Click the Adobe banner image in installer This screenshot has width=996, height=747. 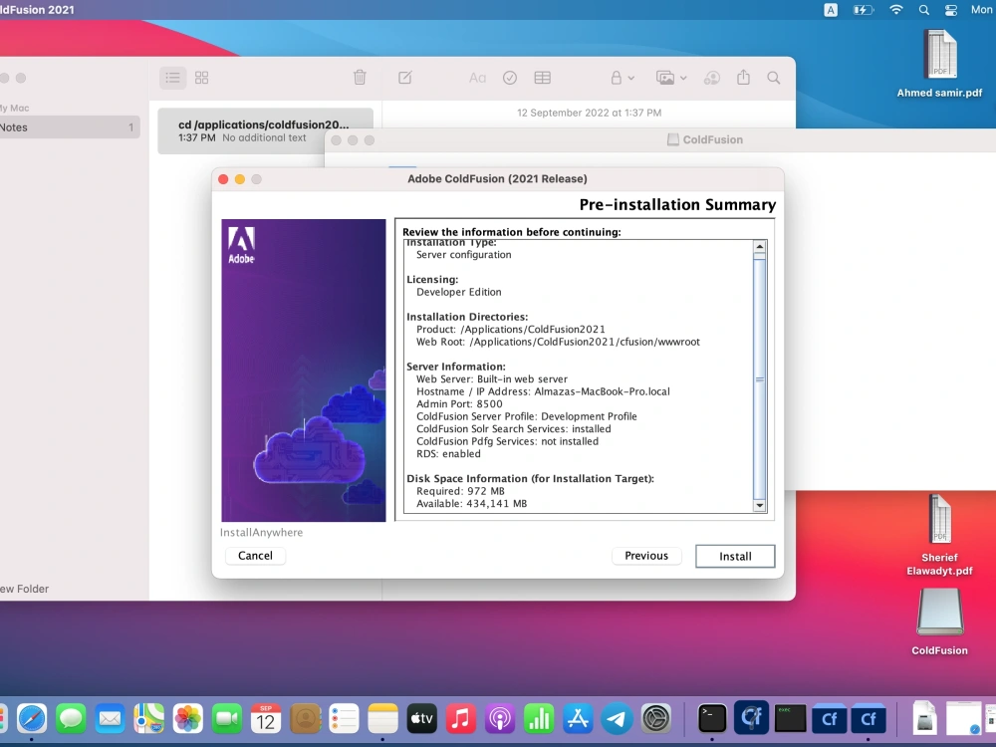[303, 371]
